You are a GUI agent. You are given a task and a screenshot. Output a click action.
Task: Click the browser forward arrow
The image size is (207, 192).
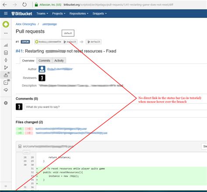pyautogui.click(x=14, y=5)
